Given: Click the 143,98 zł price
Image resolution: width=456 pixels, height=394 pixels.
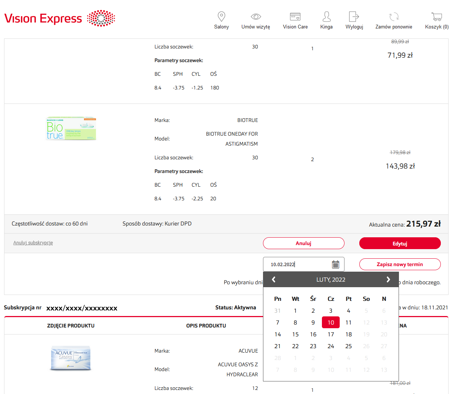Looking at the screenshot, I should 400,166.
